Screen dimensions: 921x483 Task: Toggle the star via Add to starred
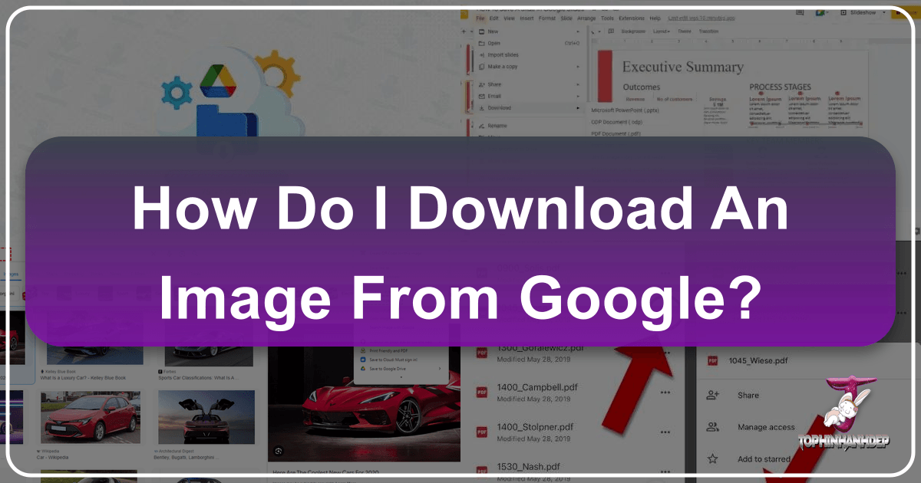click(x=711, y=458)
